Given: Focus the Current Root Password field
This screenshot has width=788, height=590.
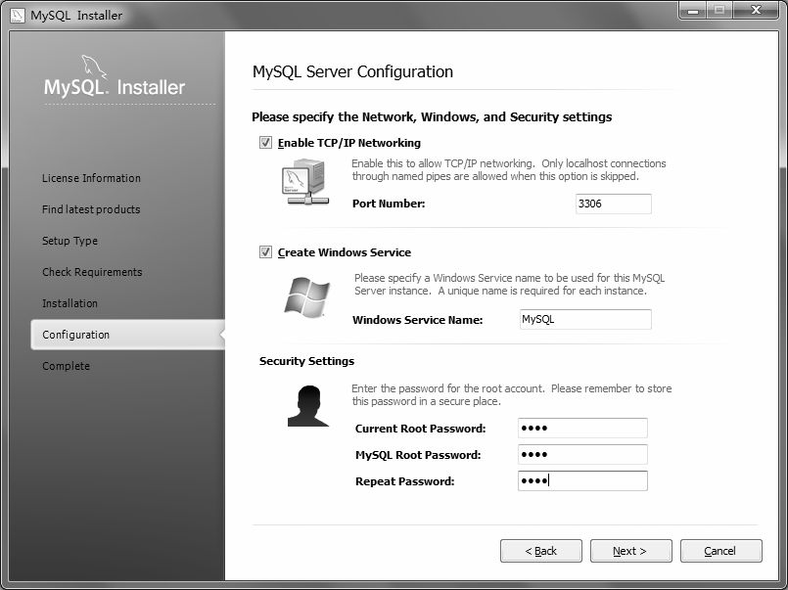Looking at the screenshot, I should point(582,429).
